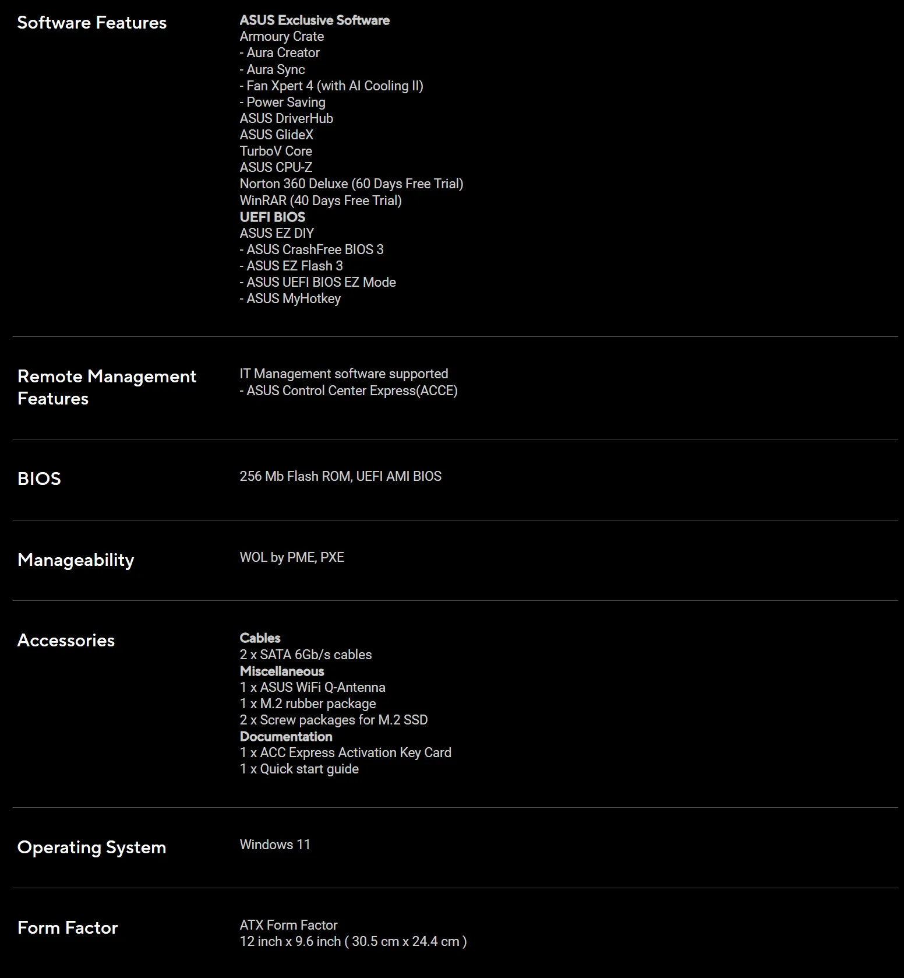Click the WinRAR free trial line

(320, 200)
